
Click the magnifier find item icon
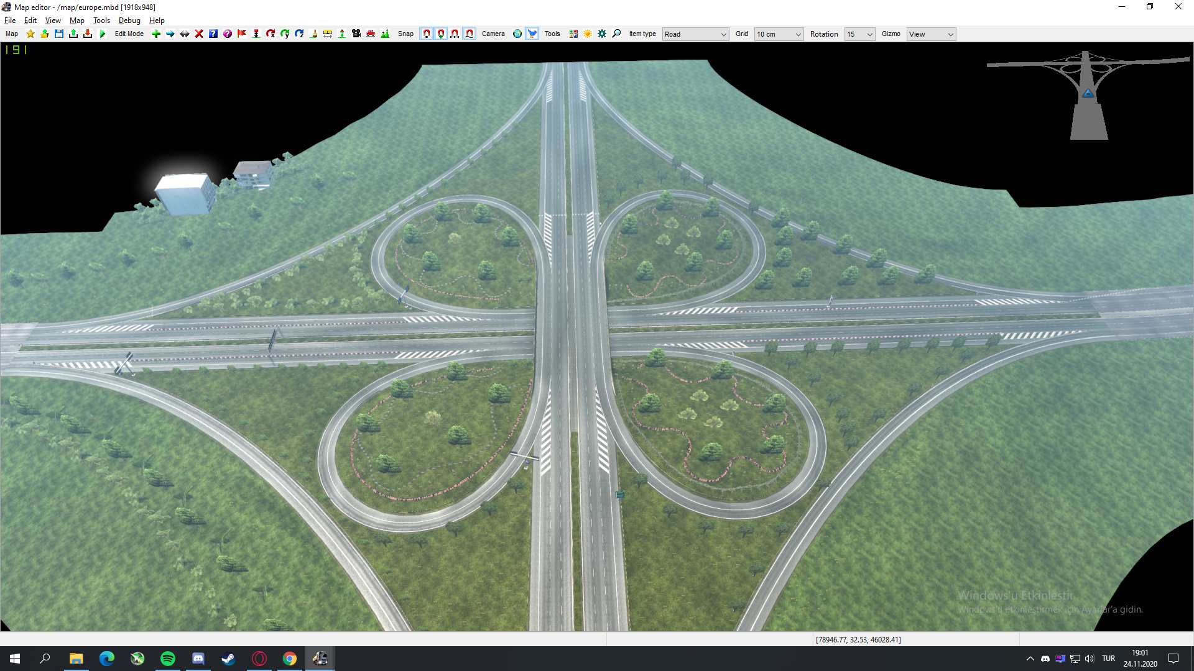616,34
